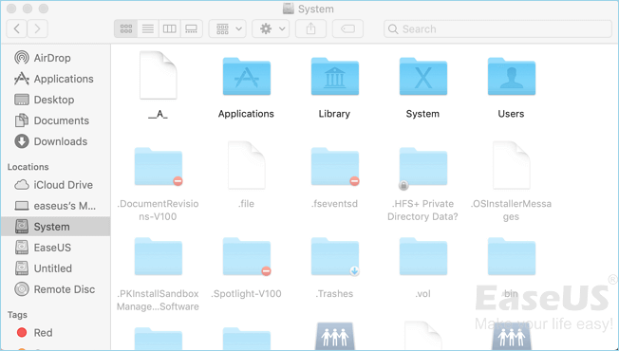This screenshot has width=619, height=351.
Task: Select the Library folder icon
Action: point(335,77)
